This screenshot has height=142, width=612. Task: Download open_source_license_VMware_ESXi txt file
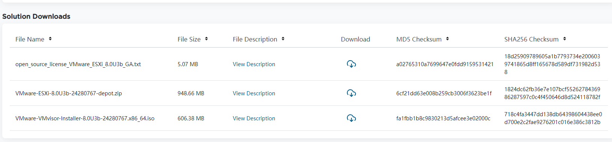point(351,64)
